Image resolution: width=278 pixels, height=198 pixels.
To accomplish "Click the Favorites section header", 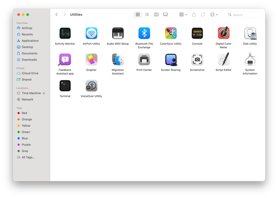I will click(22, 23).
